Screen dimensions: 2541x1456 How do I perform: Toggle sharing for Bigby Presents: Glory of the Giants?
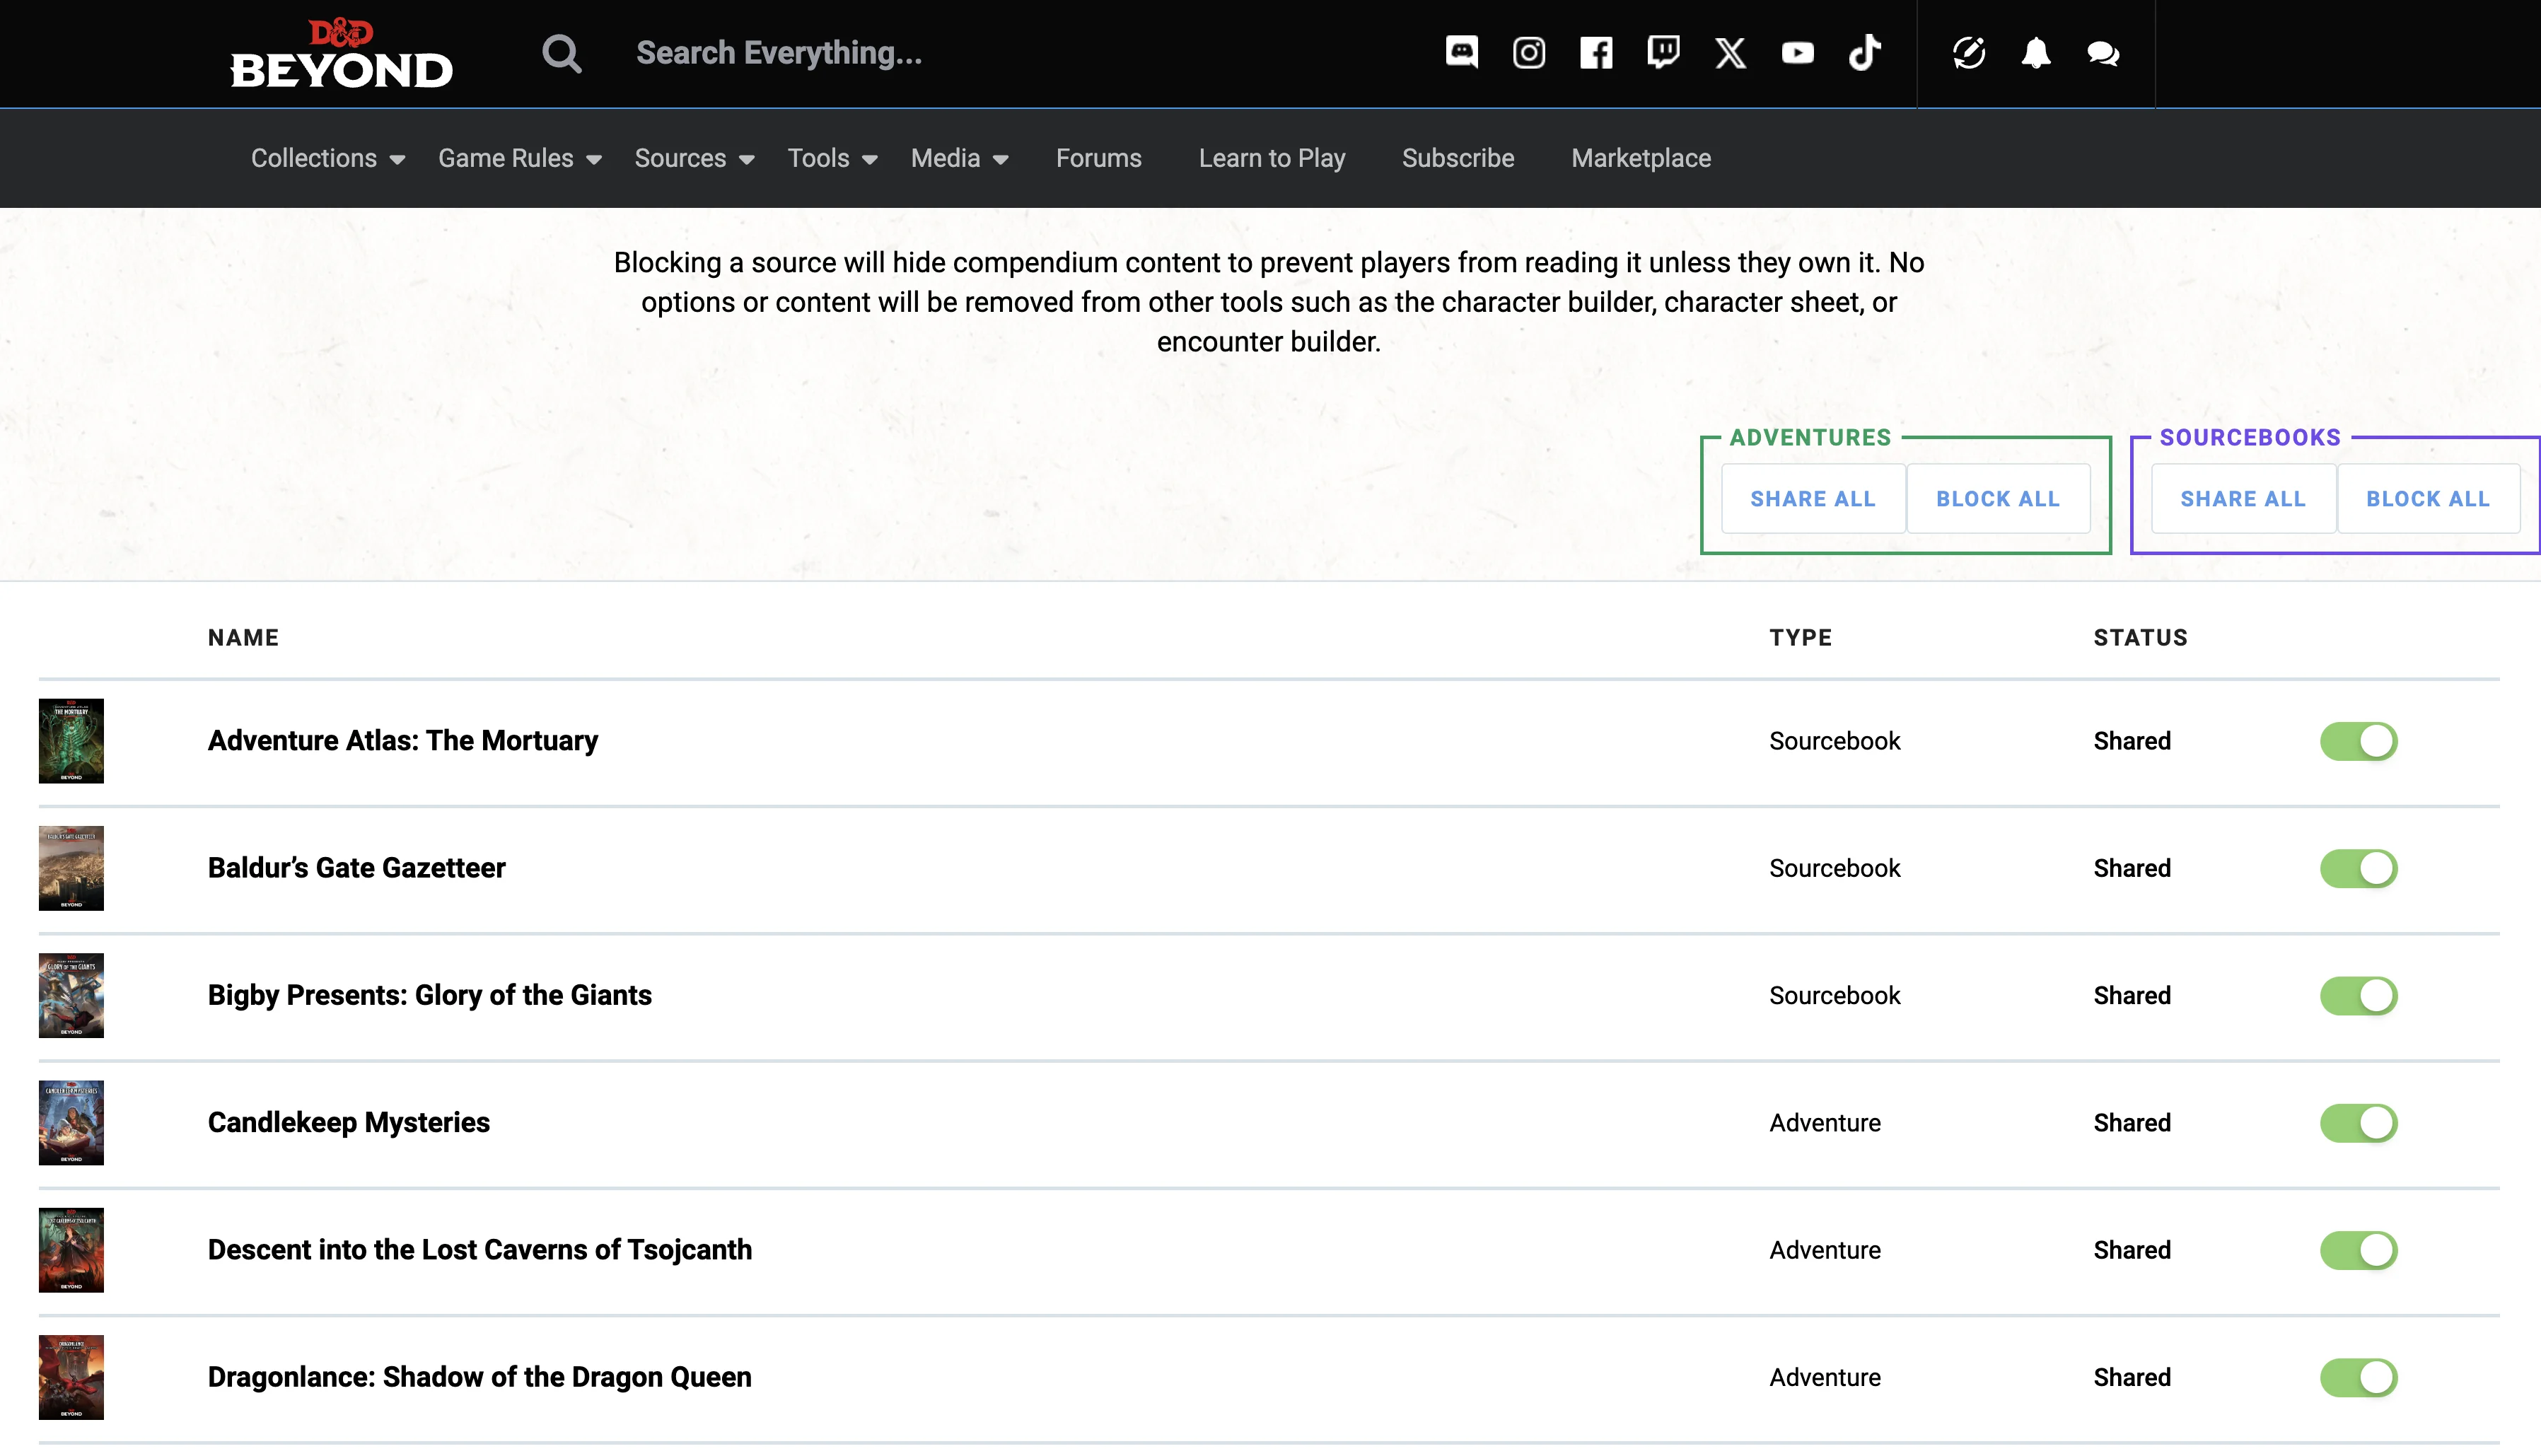click(x=2358, y=995)
